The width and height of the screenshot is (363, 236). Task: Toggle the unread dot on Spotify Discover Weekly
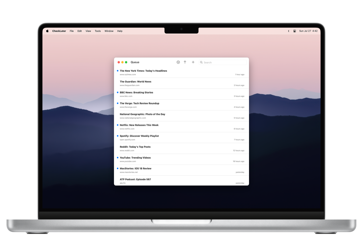click(x=117, y=136)
